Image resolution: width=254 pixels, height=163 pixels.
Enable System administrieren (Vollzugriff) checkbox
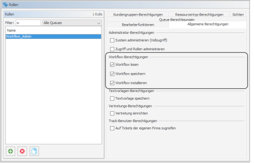[x=112, y=40]
